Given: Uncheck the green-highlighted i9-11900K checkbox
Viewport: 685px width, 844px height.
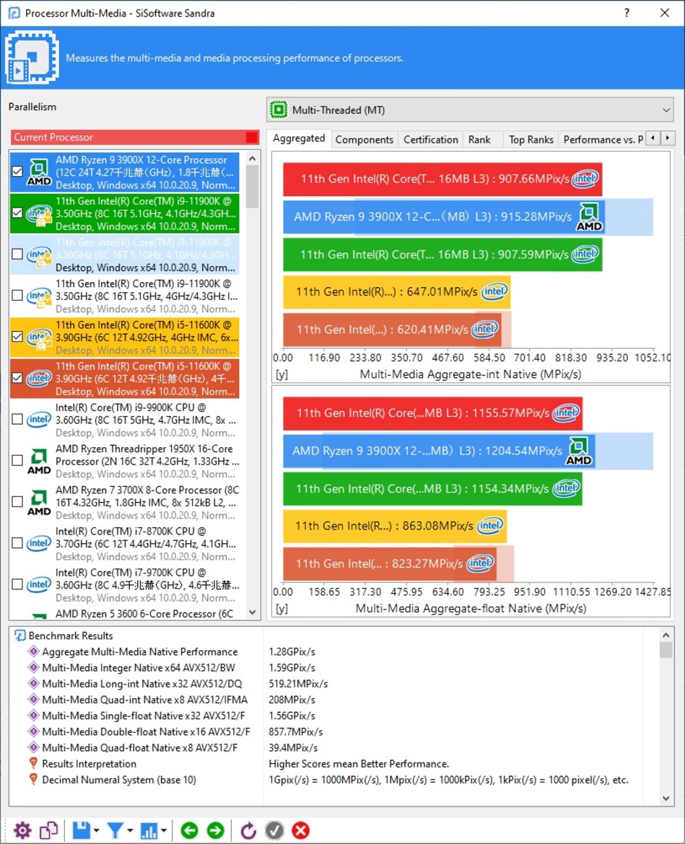Looking at the screenshot, I should (x=17, y=213).
